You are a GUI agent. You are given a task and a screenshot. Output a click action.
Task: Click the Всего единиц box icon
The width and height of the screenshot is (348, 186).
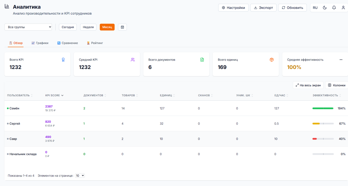point(272,60)
